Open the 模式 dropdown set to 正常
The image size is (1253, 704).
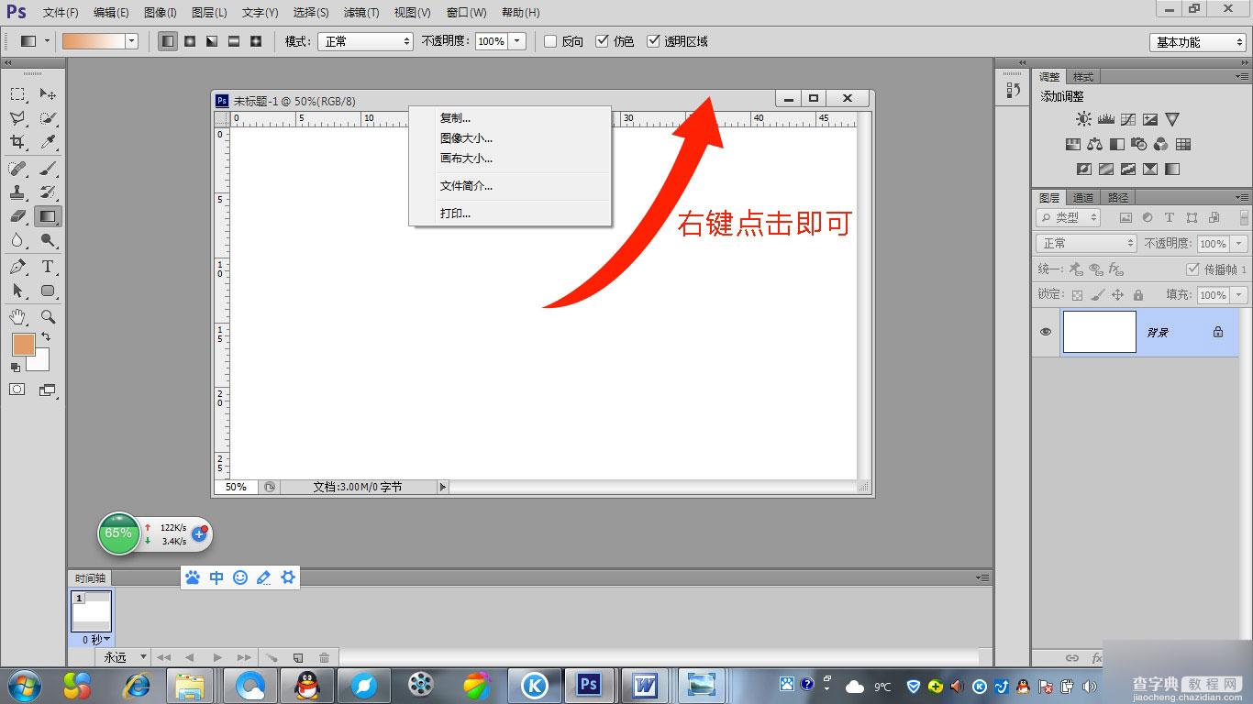(366, 41)
